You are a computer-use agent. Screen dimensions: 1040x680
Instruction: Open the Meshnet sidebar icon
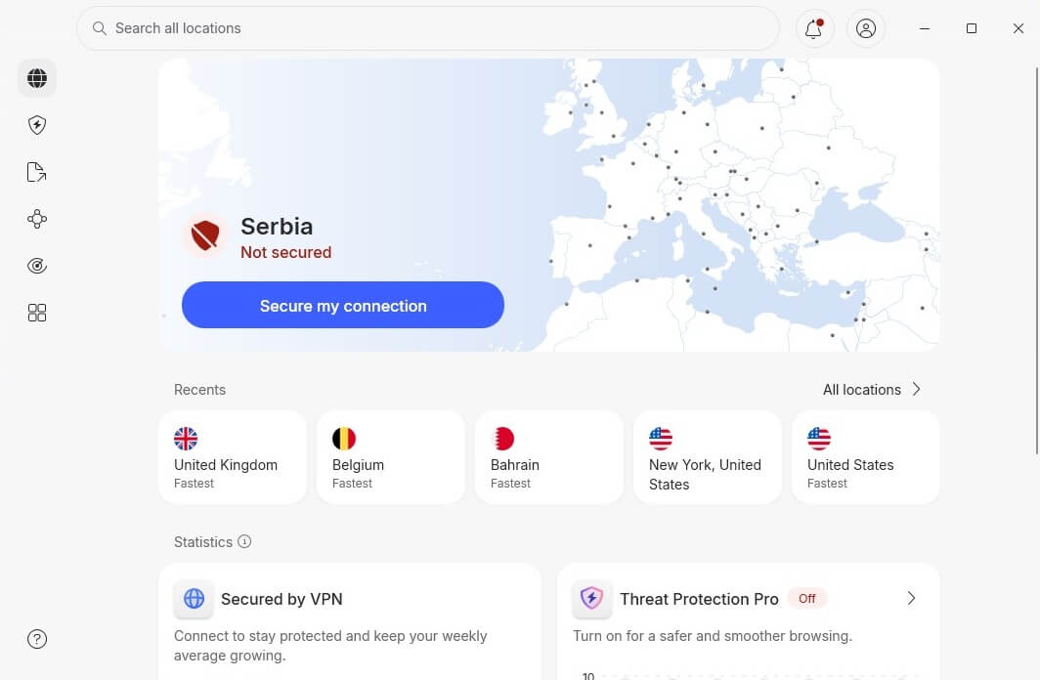click(x=37, y=220)
